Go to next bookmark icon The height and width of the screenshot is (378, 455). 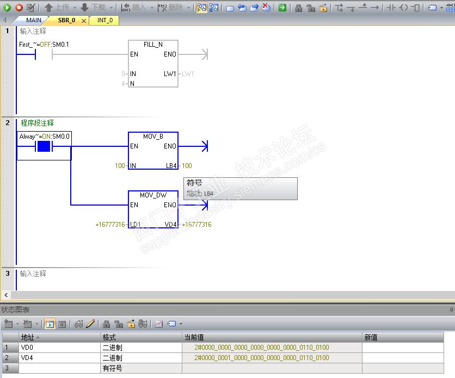254,8
